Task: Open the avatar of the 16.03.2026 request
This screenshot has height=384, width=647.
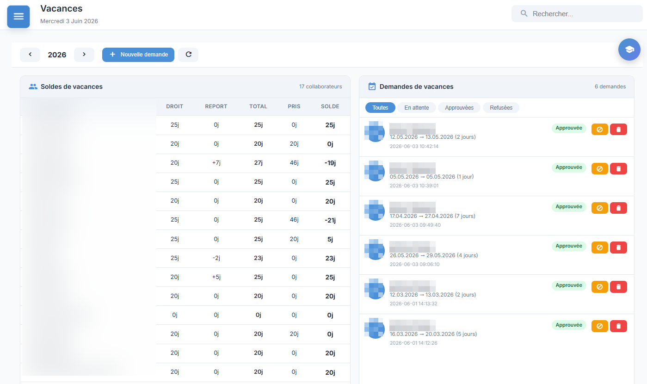Action: click(375, 328)
